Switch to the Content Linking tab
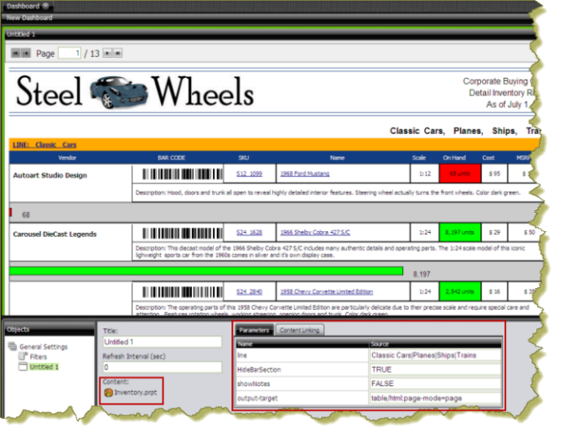 (300, 330)
